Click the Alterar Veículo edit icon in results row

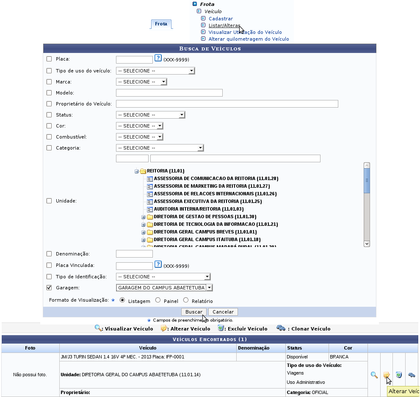click(386, 375)
